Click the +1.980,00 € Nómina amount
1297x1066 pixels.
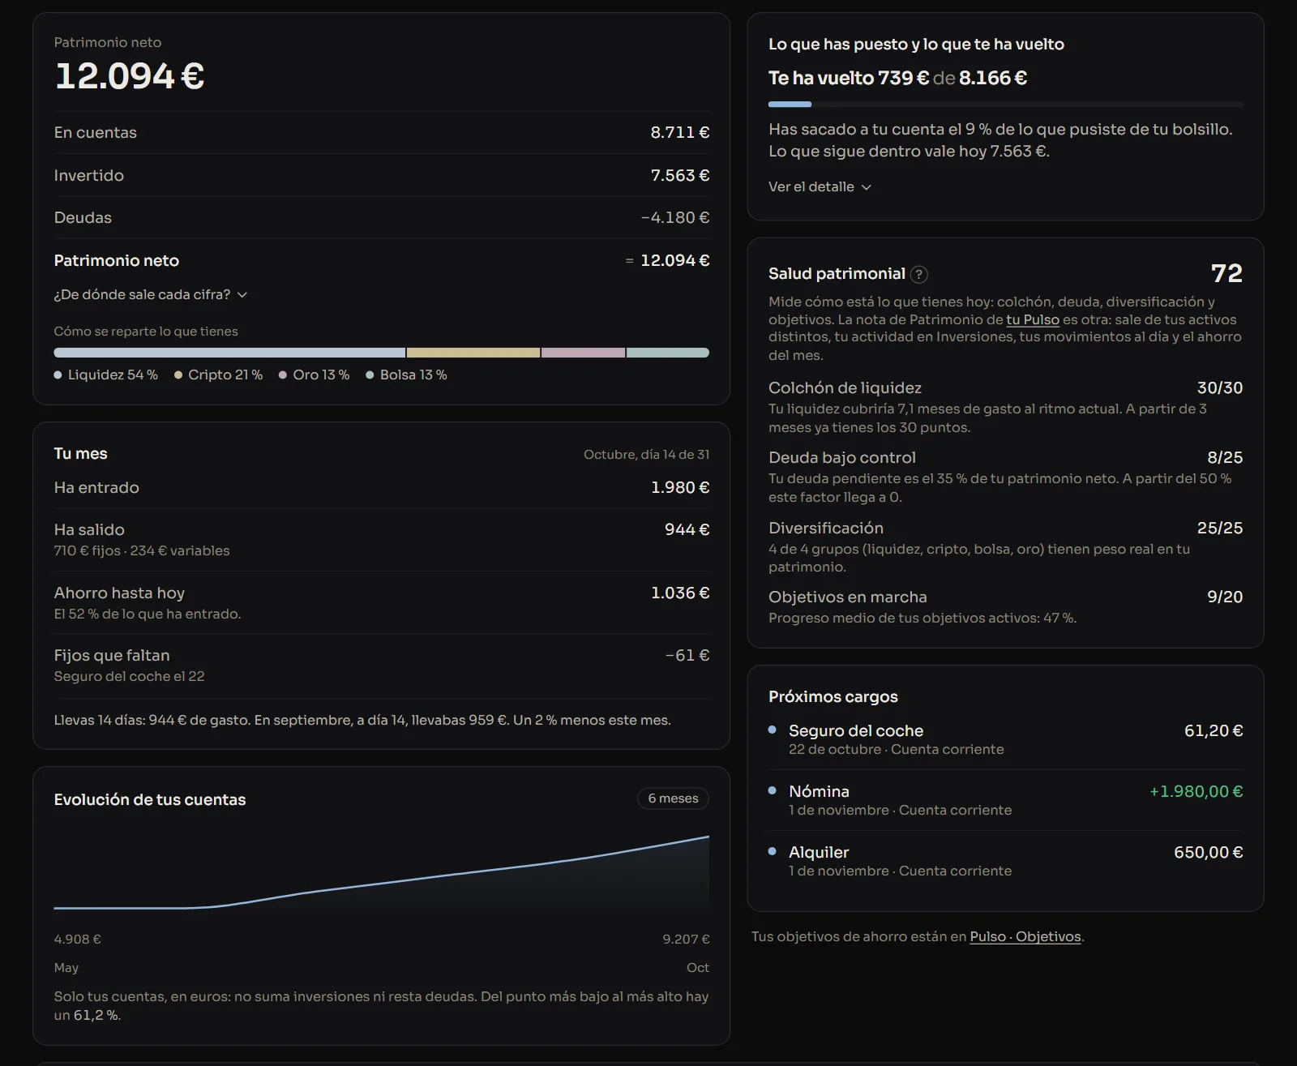click(x=1196, y=791)
